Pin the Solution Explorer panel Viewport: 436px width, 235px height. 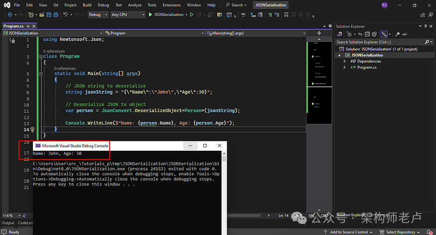coord(426,26)
